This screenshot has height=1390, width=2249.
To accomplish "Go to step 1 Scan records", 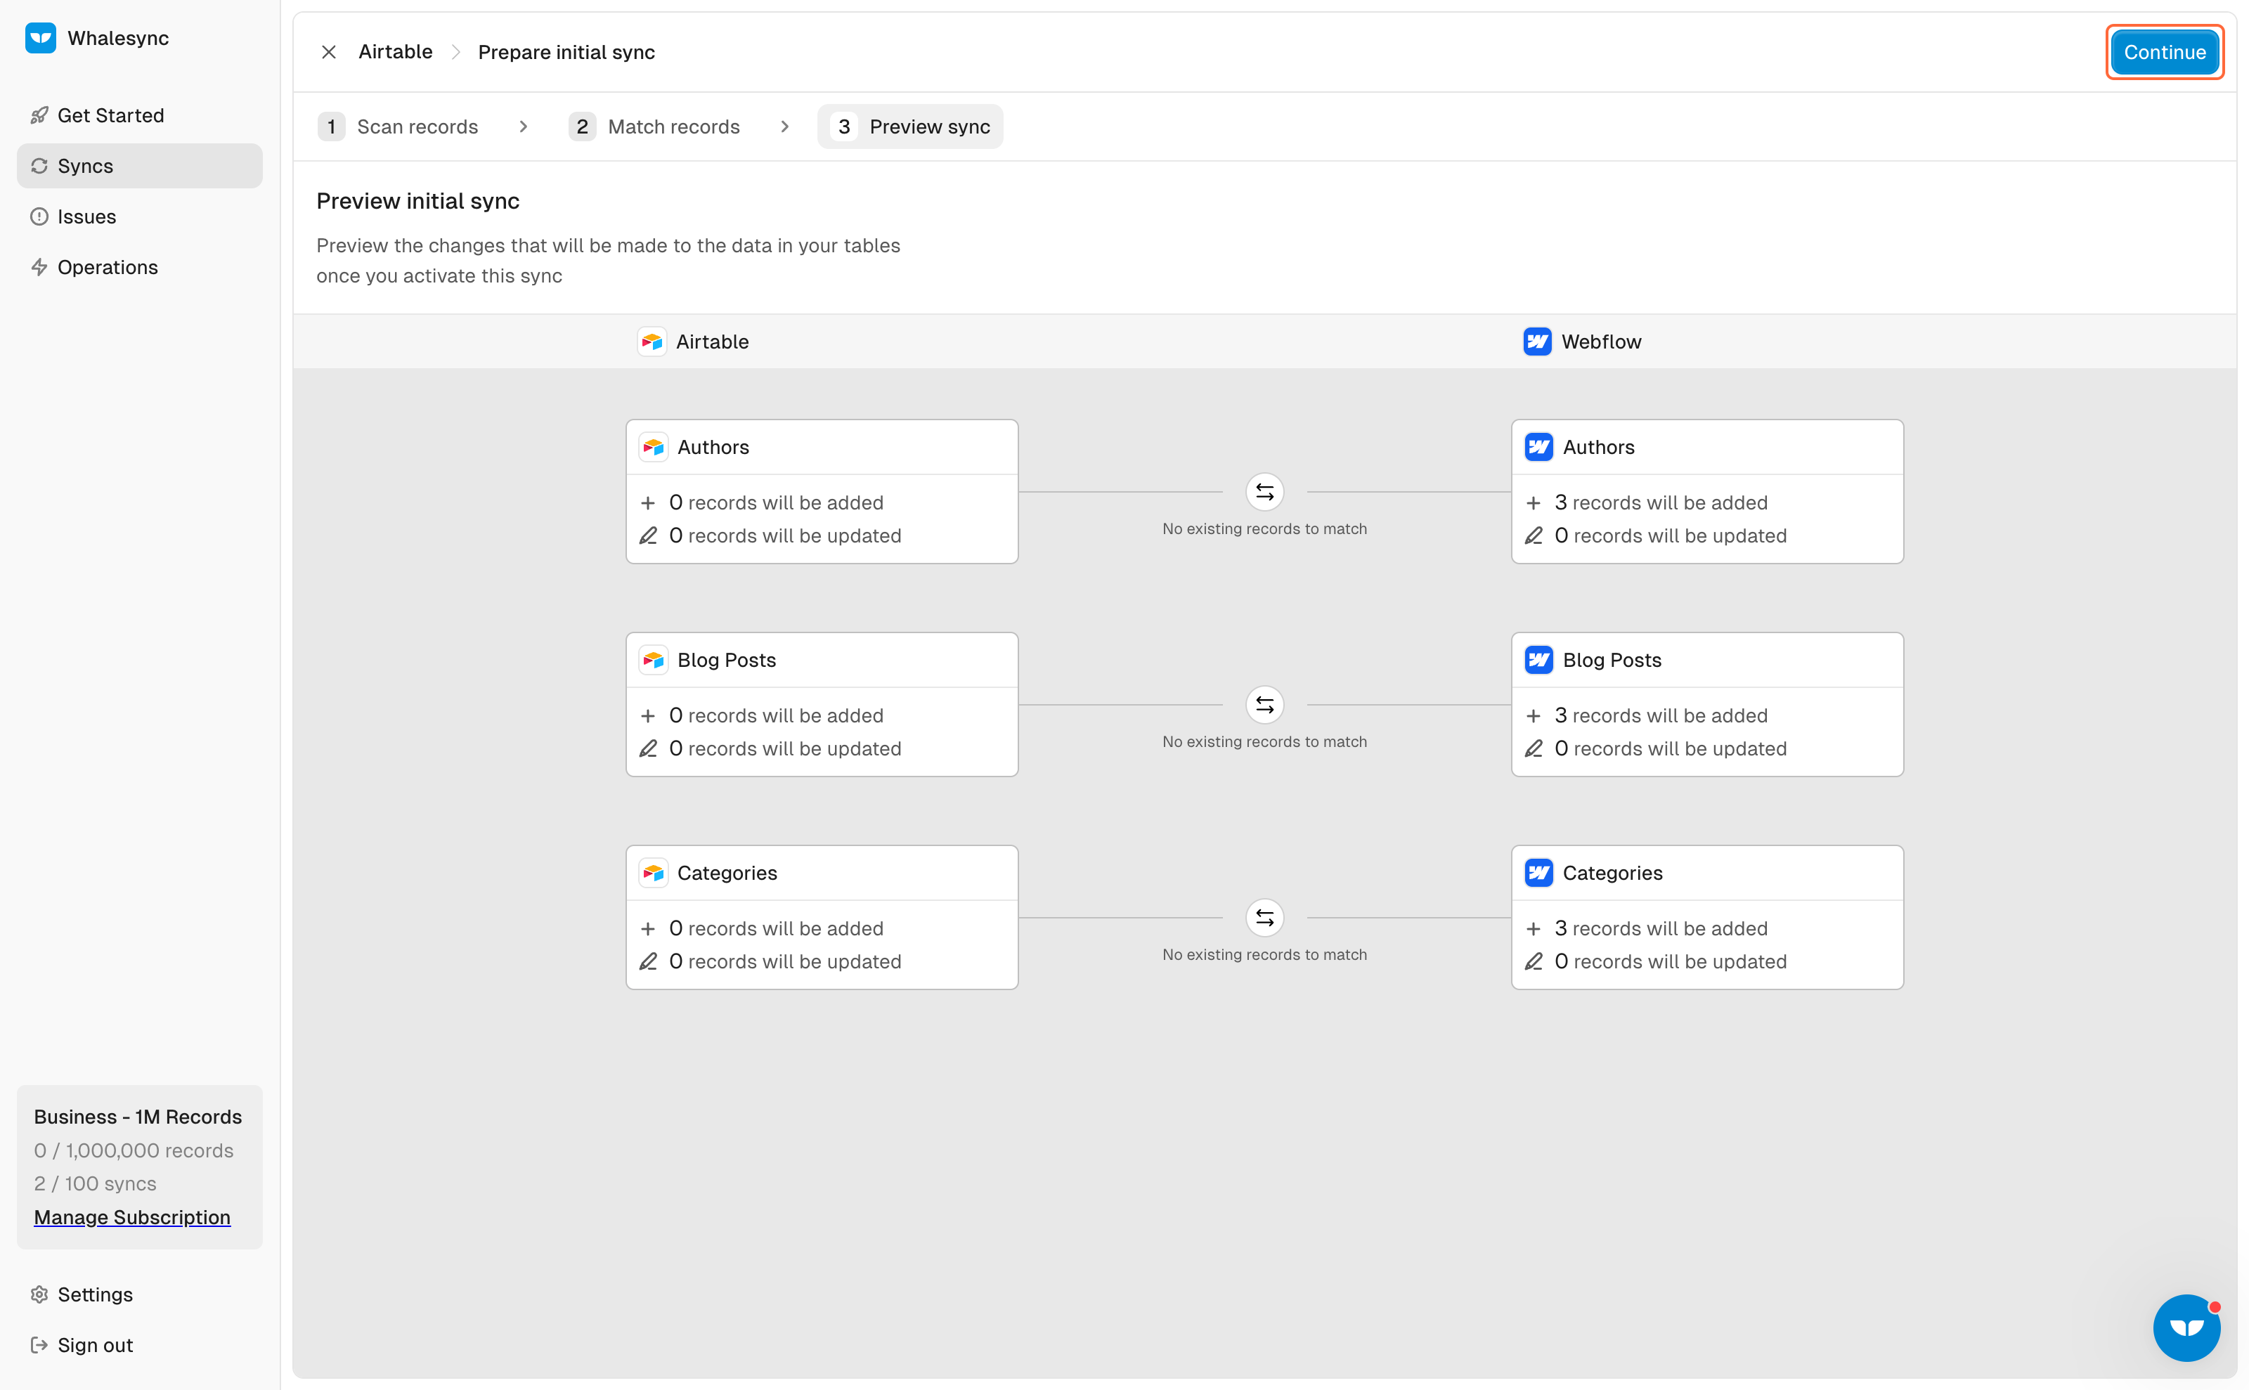I will (x=398, y=126).
